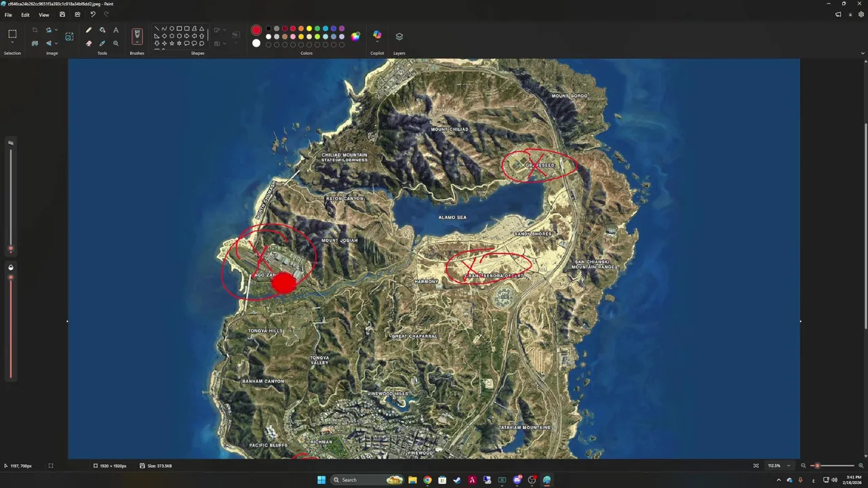The width and height of the screenshot is (868, 488).
Task: Show hidden system tray icons
Action: (778, 480)
